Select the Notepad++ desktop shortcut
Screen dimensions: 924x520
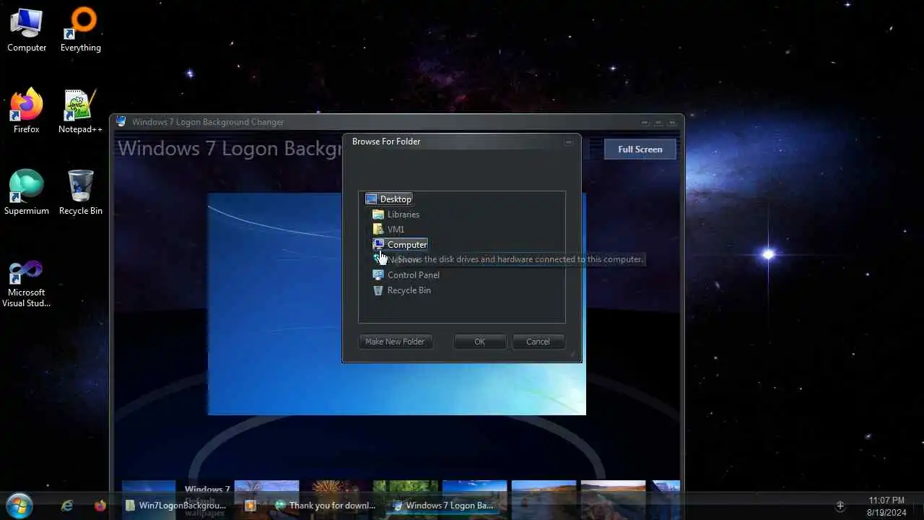[80, 111]
